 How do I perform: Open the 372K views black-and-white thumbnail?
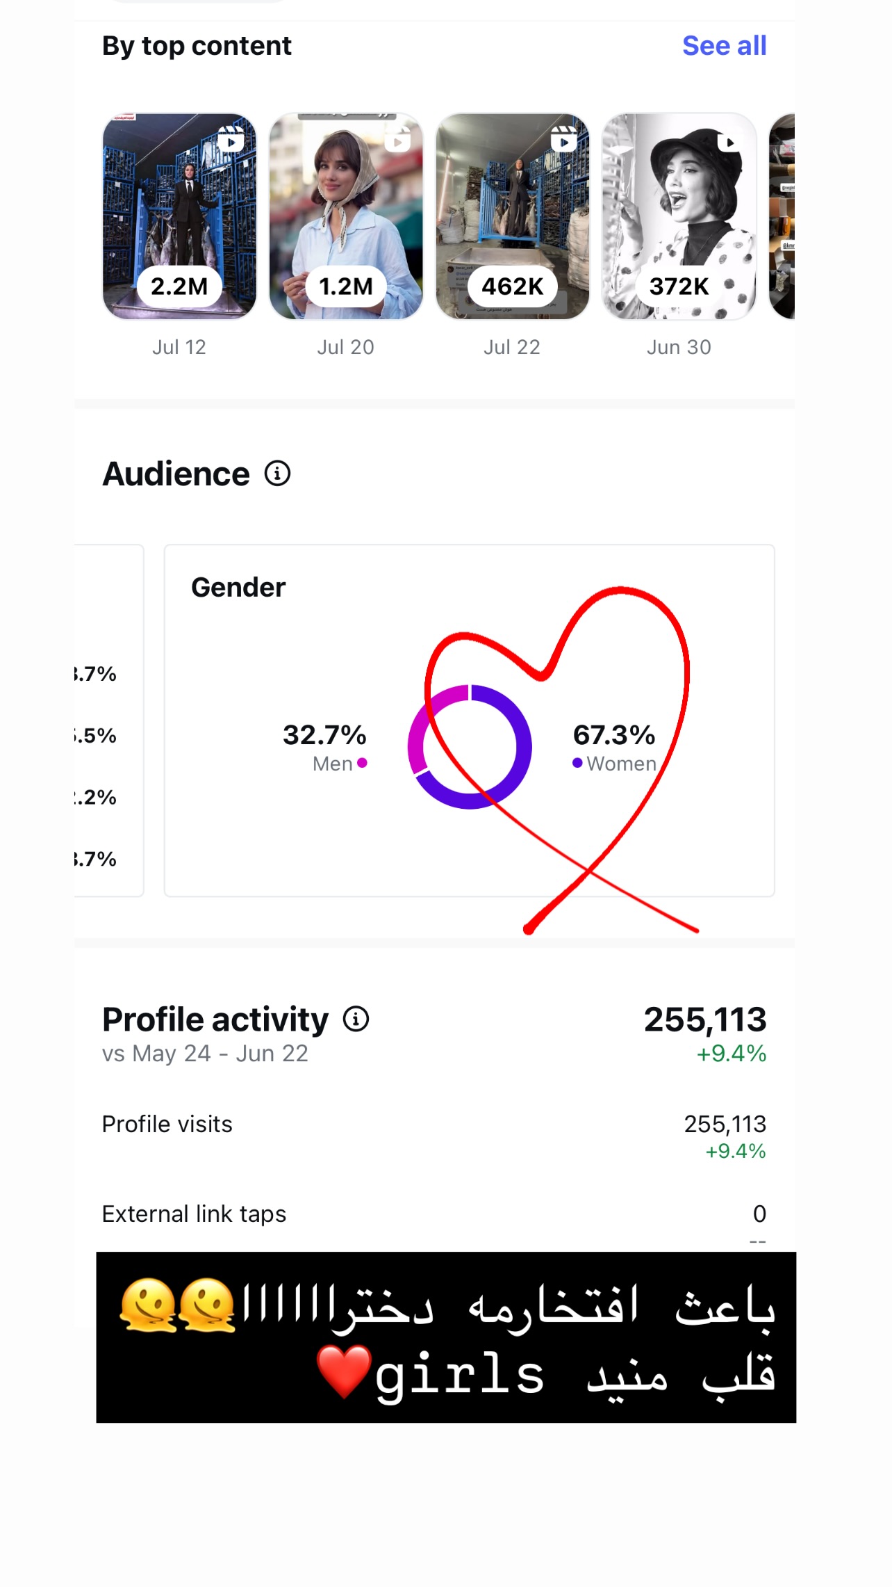pyautogui.click(x=679, y=216)
